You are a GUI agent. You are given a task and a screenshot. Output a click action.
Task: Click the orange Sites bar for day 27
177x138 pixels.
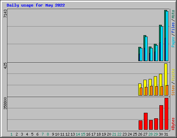(146, 91)
